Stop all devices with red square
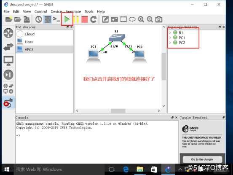Viewport: 233px width, 175px height. (84, 19)
